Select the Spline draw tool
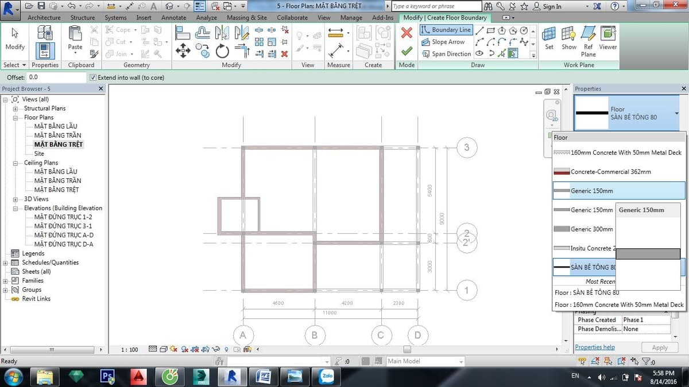Image resolution: width=689 pixels, height=387 pixels. [524, 42]
